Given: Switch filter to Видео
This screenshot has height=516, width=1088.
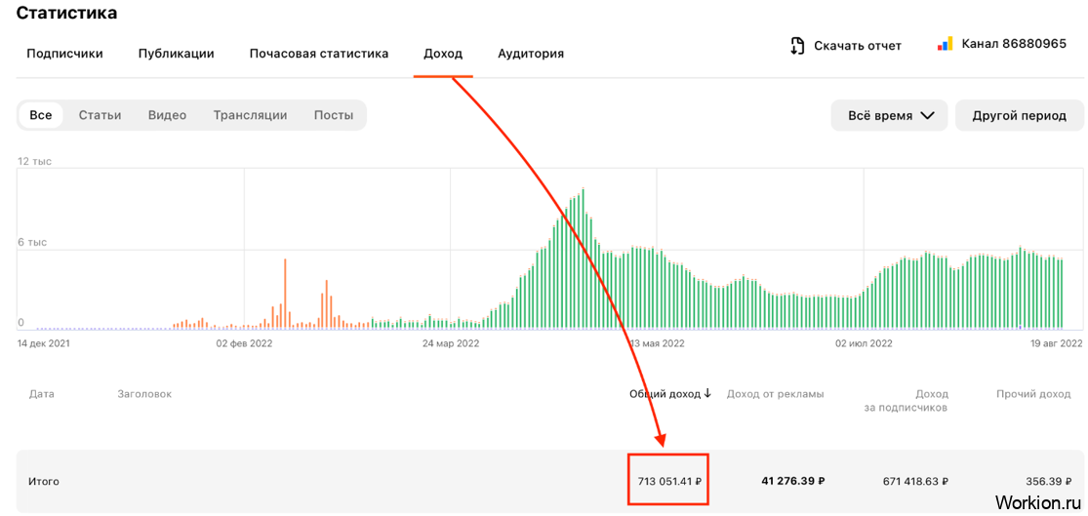Looking at the screenshot, I should click(x=167, y=115).
